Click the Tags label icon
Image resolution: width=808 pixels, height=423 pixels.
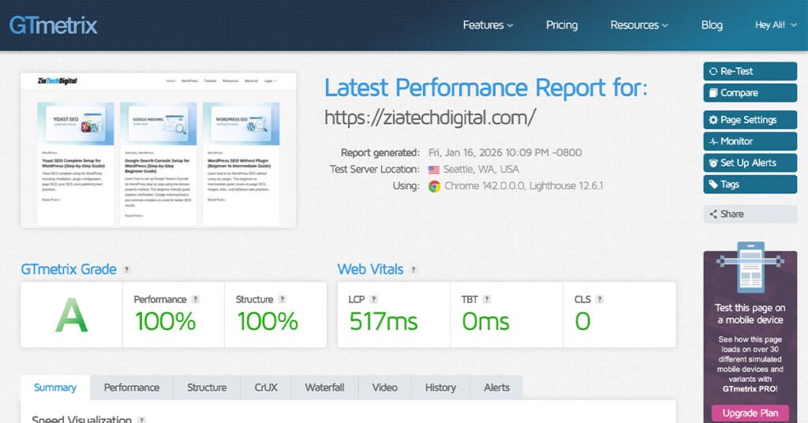713,185
